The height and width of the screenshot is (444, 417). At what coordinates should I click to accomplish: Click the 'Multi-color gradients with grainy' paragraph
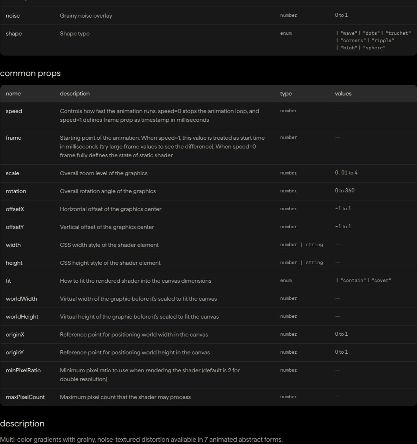click(141, 440)
